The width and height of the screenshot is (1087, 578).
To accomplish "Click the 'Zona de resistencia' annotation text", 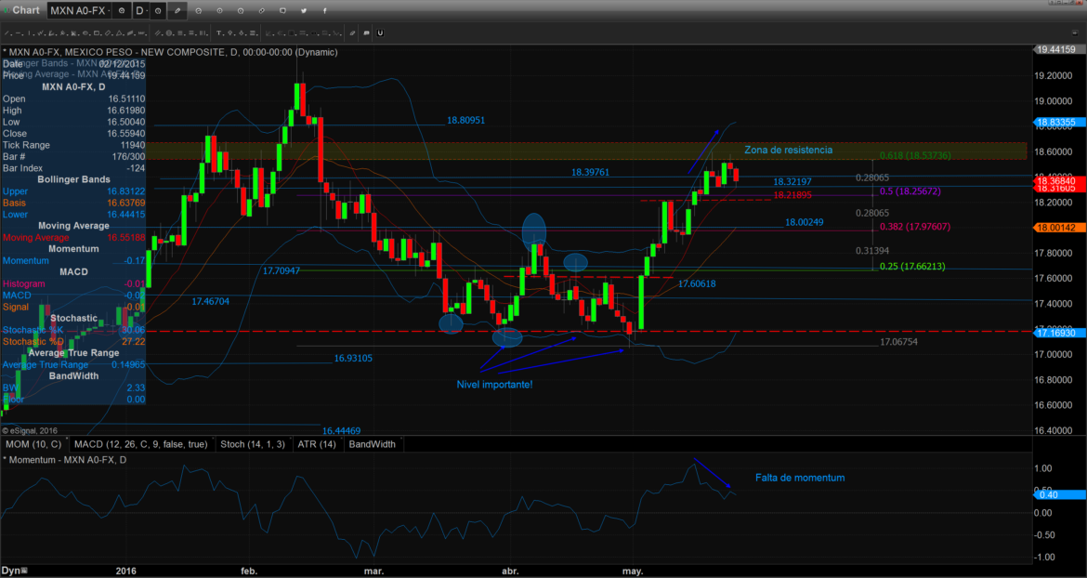I will [788, 150].
